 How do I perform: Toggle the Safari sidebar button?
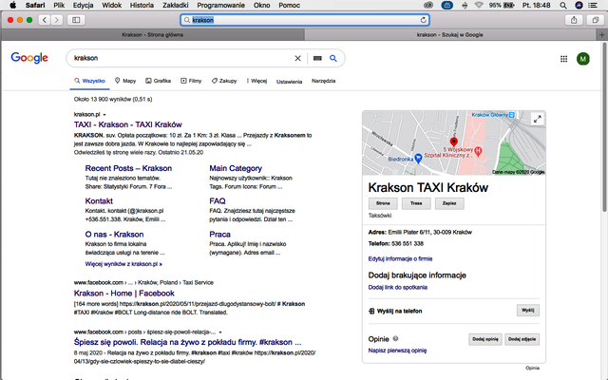point(76,20)
